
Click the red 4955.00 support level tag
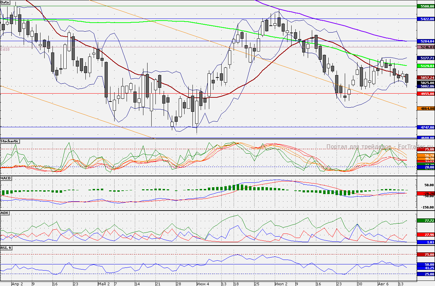[x=425, y=93]
